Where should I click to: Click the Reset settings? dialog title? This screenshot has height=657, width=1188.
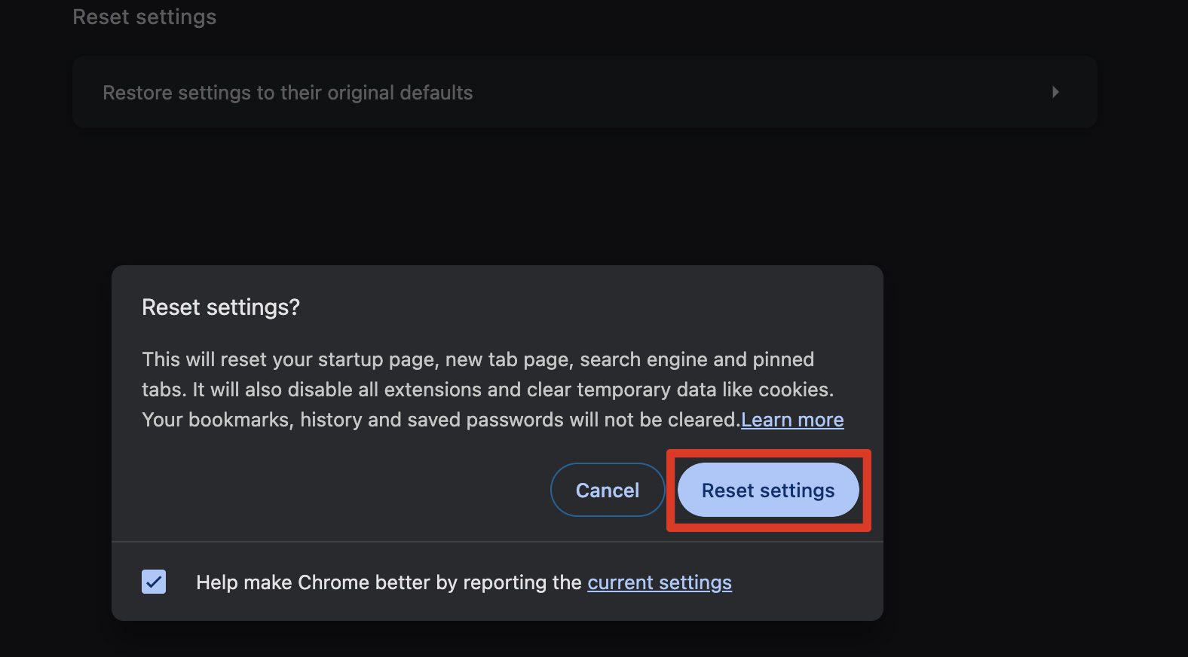[220, 307]
